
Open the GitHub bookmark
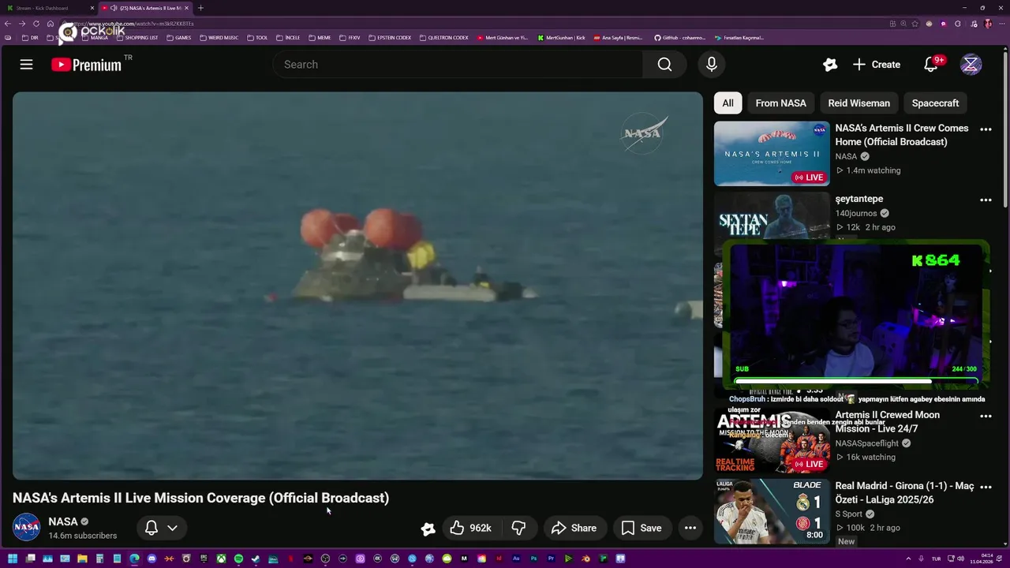click(679, 37)
